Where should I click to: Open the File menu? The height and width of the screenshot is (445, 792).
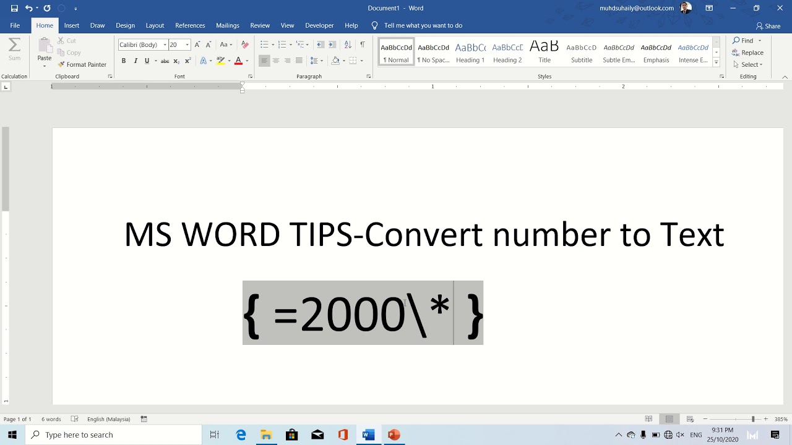[x=15, y=25]
